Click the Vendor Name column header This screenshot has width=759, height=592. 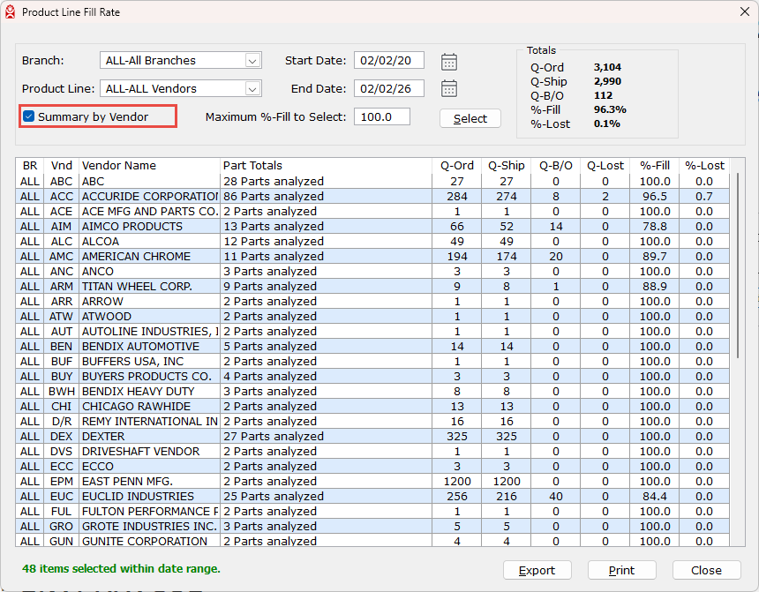(x=148, y=165)
